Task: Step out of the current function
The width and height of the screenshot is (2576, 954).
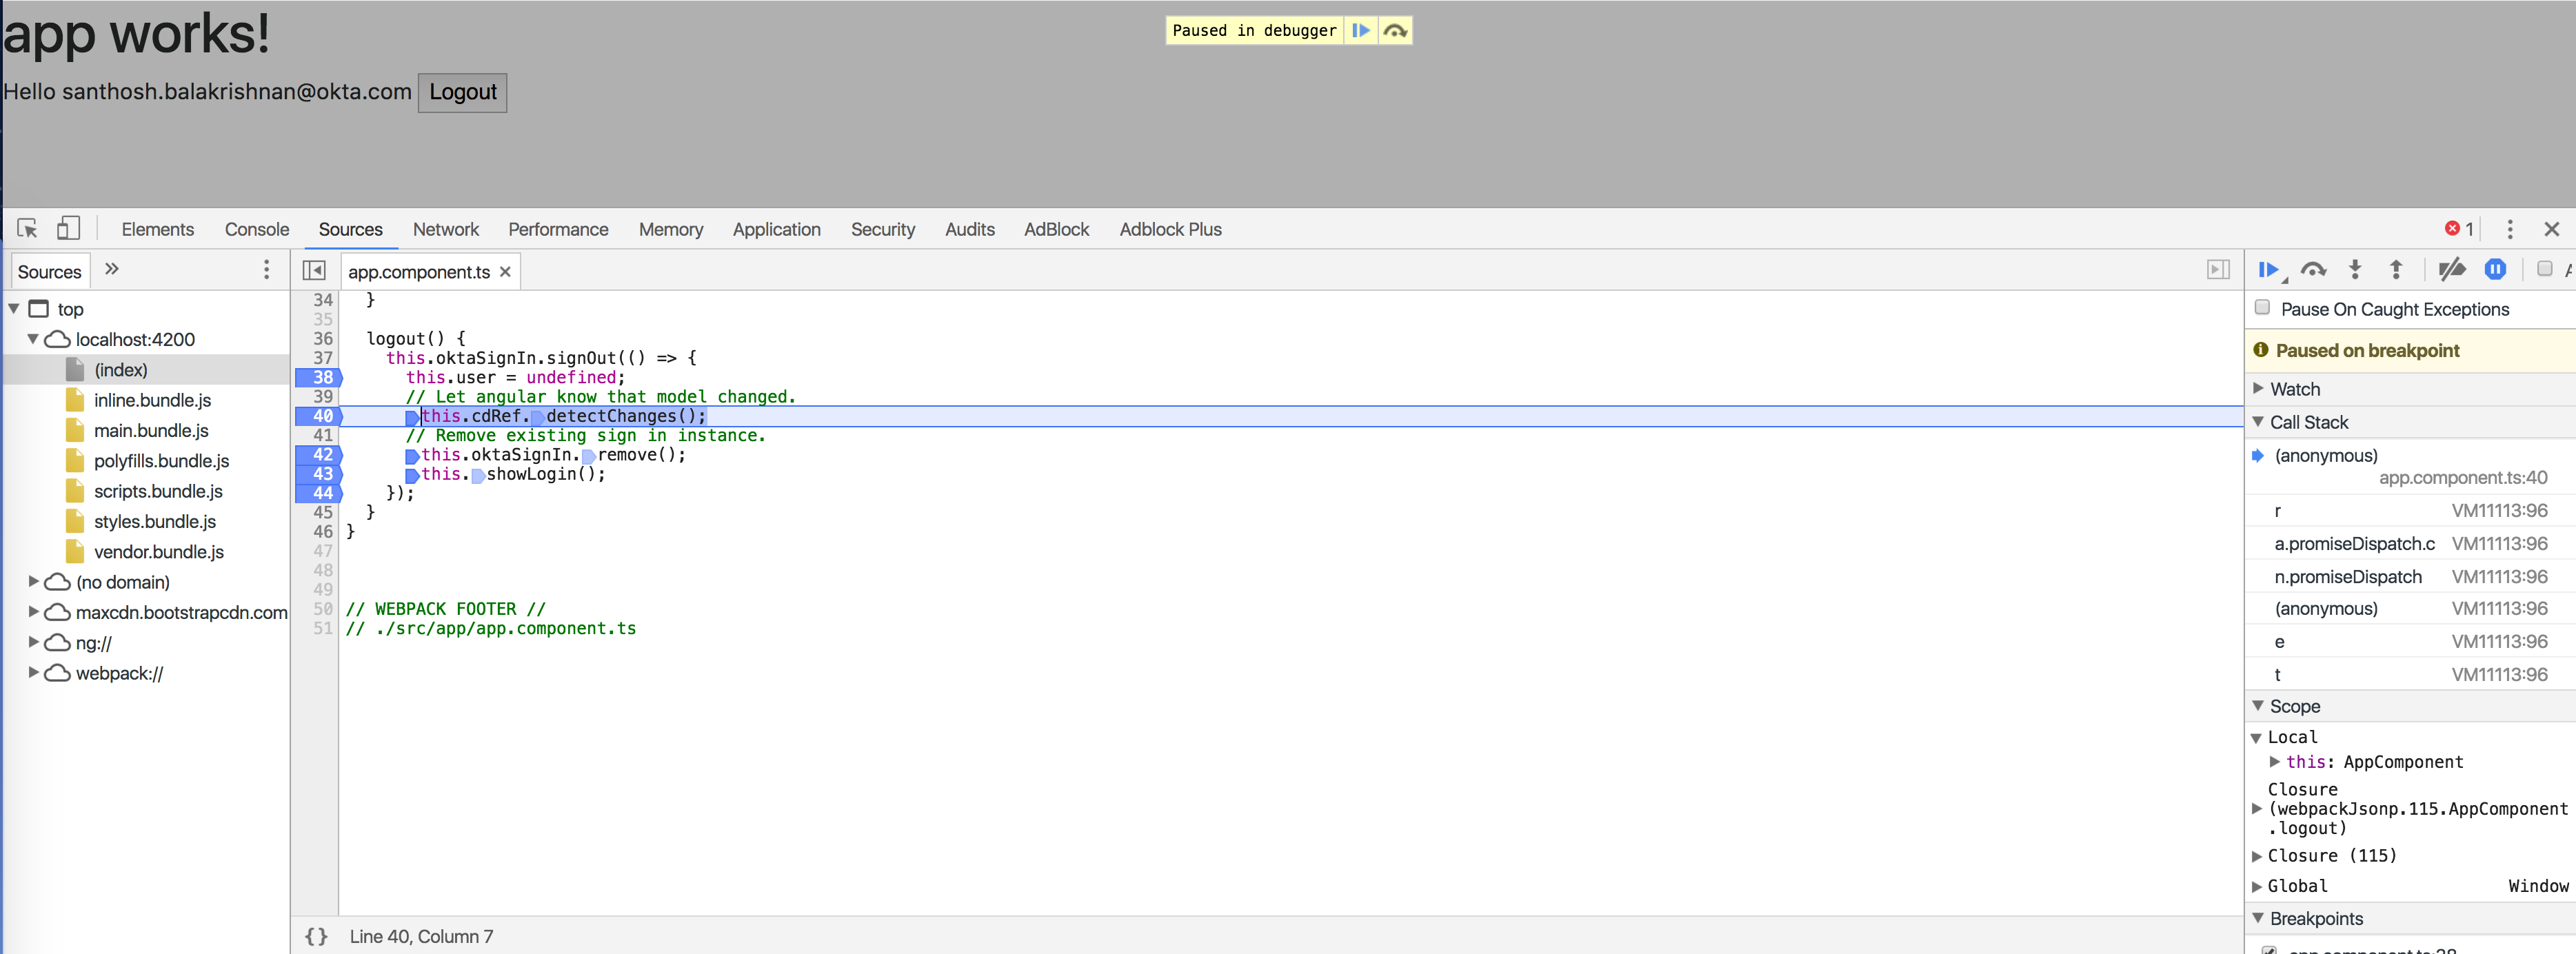Action: [2396, 270]
